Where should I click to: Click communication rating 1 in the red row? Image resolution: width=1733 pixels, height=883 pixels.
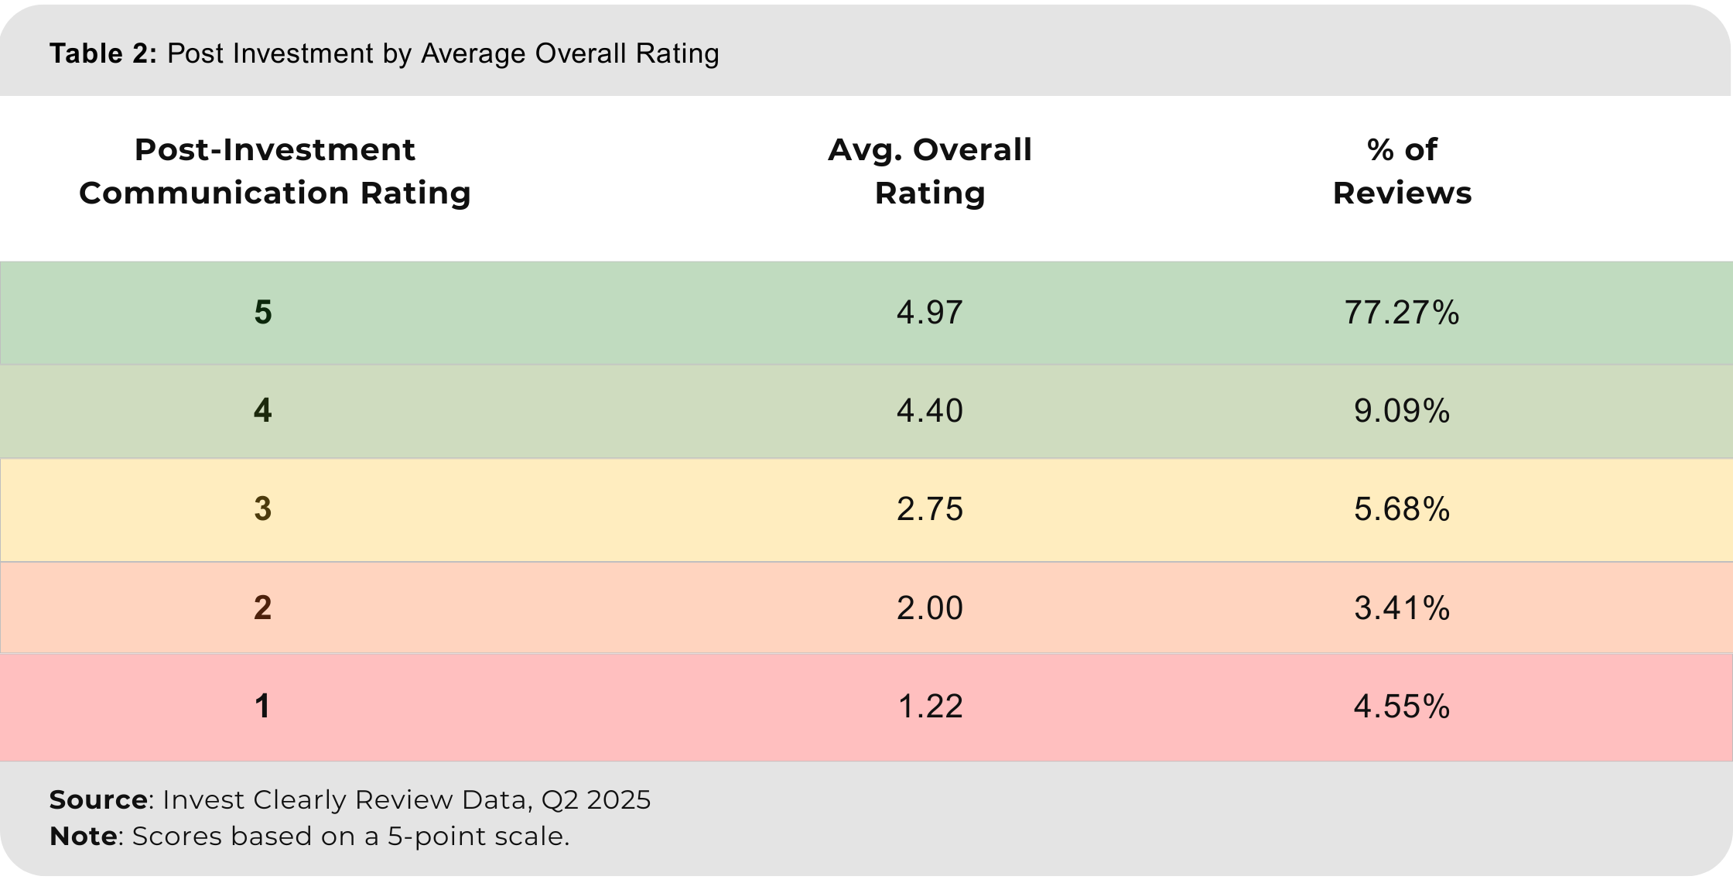click(263, 707)
